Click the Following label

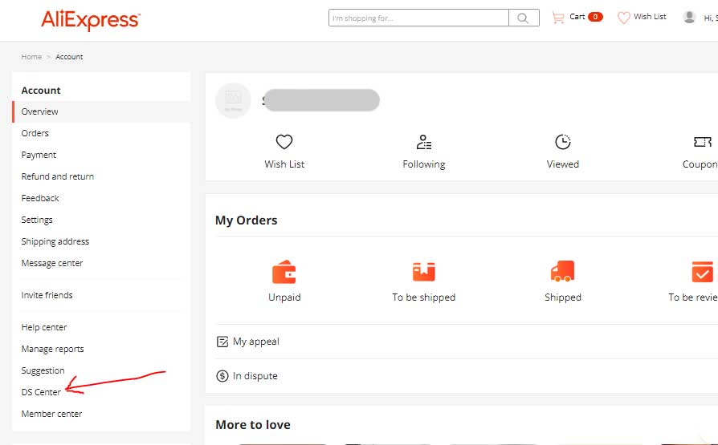tap(423, 164)
